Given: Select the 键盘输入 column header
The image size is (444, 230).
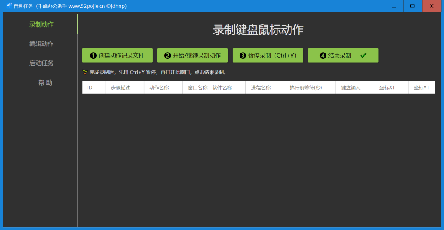Looking at the screenshot, I should pyautogui.click(x=355, y=88).
